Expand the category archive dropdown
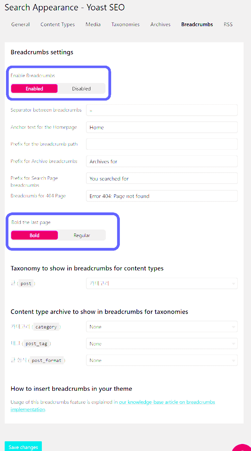This screenshot has width=251, height=451. pyautogui.click(x=162, y=327)
